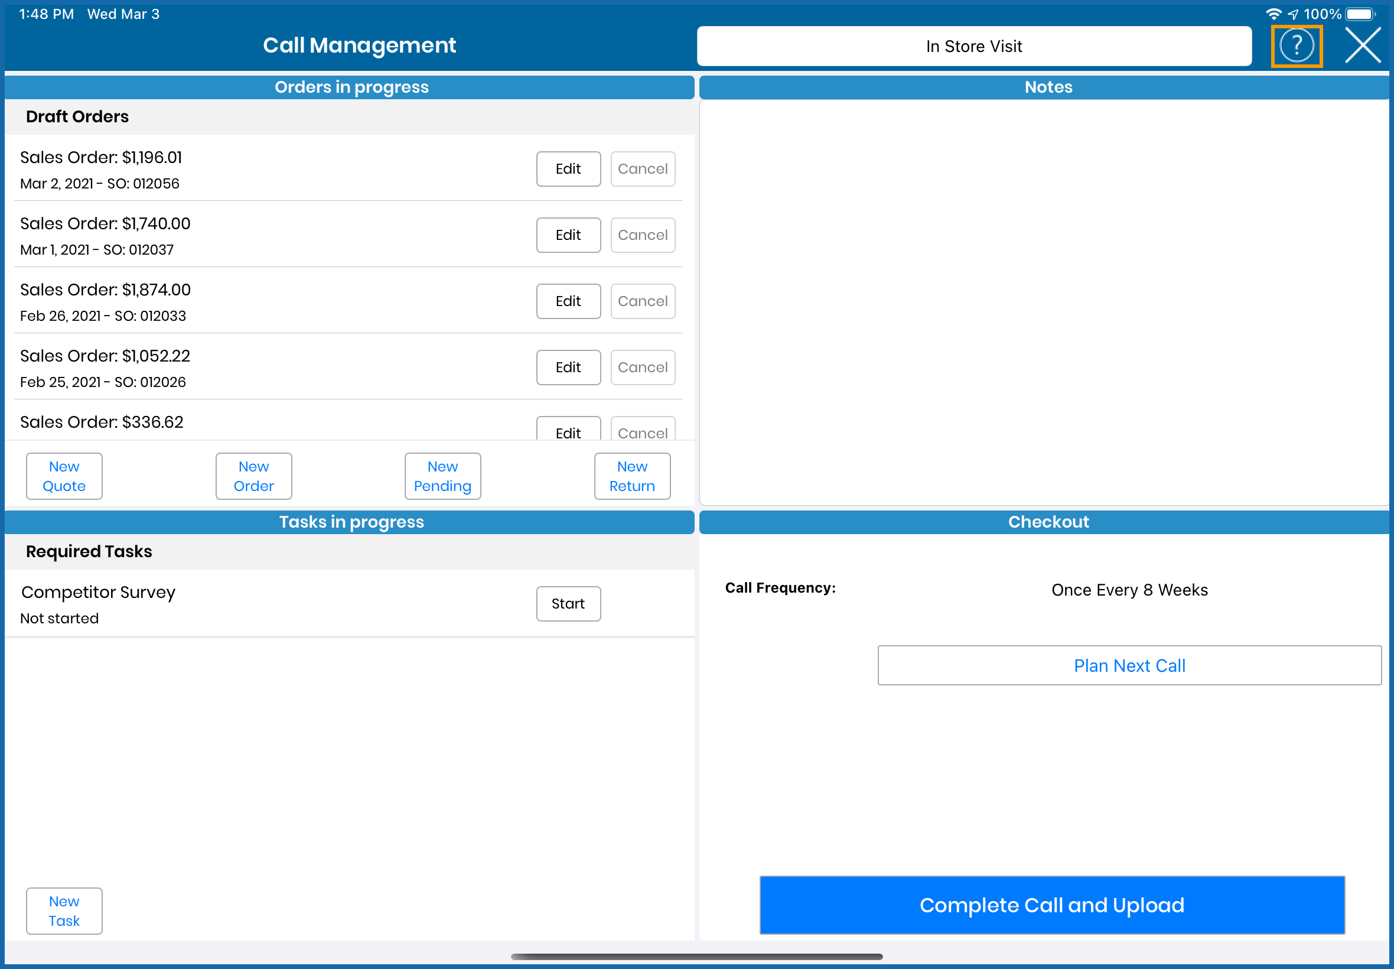Create a New Quote
Viewport: 1394px width, 969px height.
point(64,476)
